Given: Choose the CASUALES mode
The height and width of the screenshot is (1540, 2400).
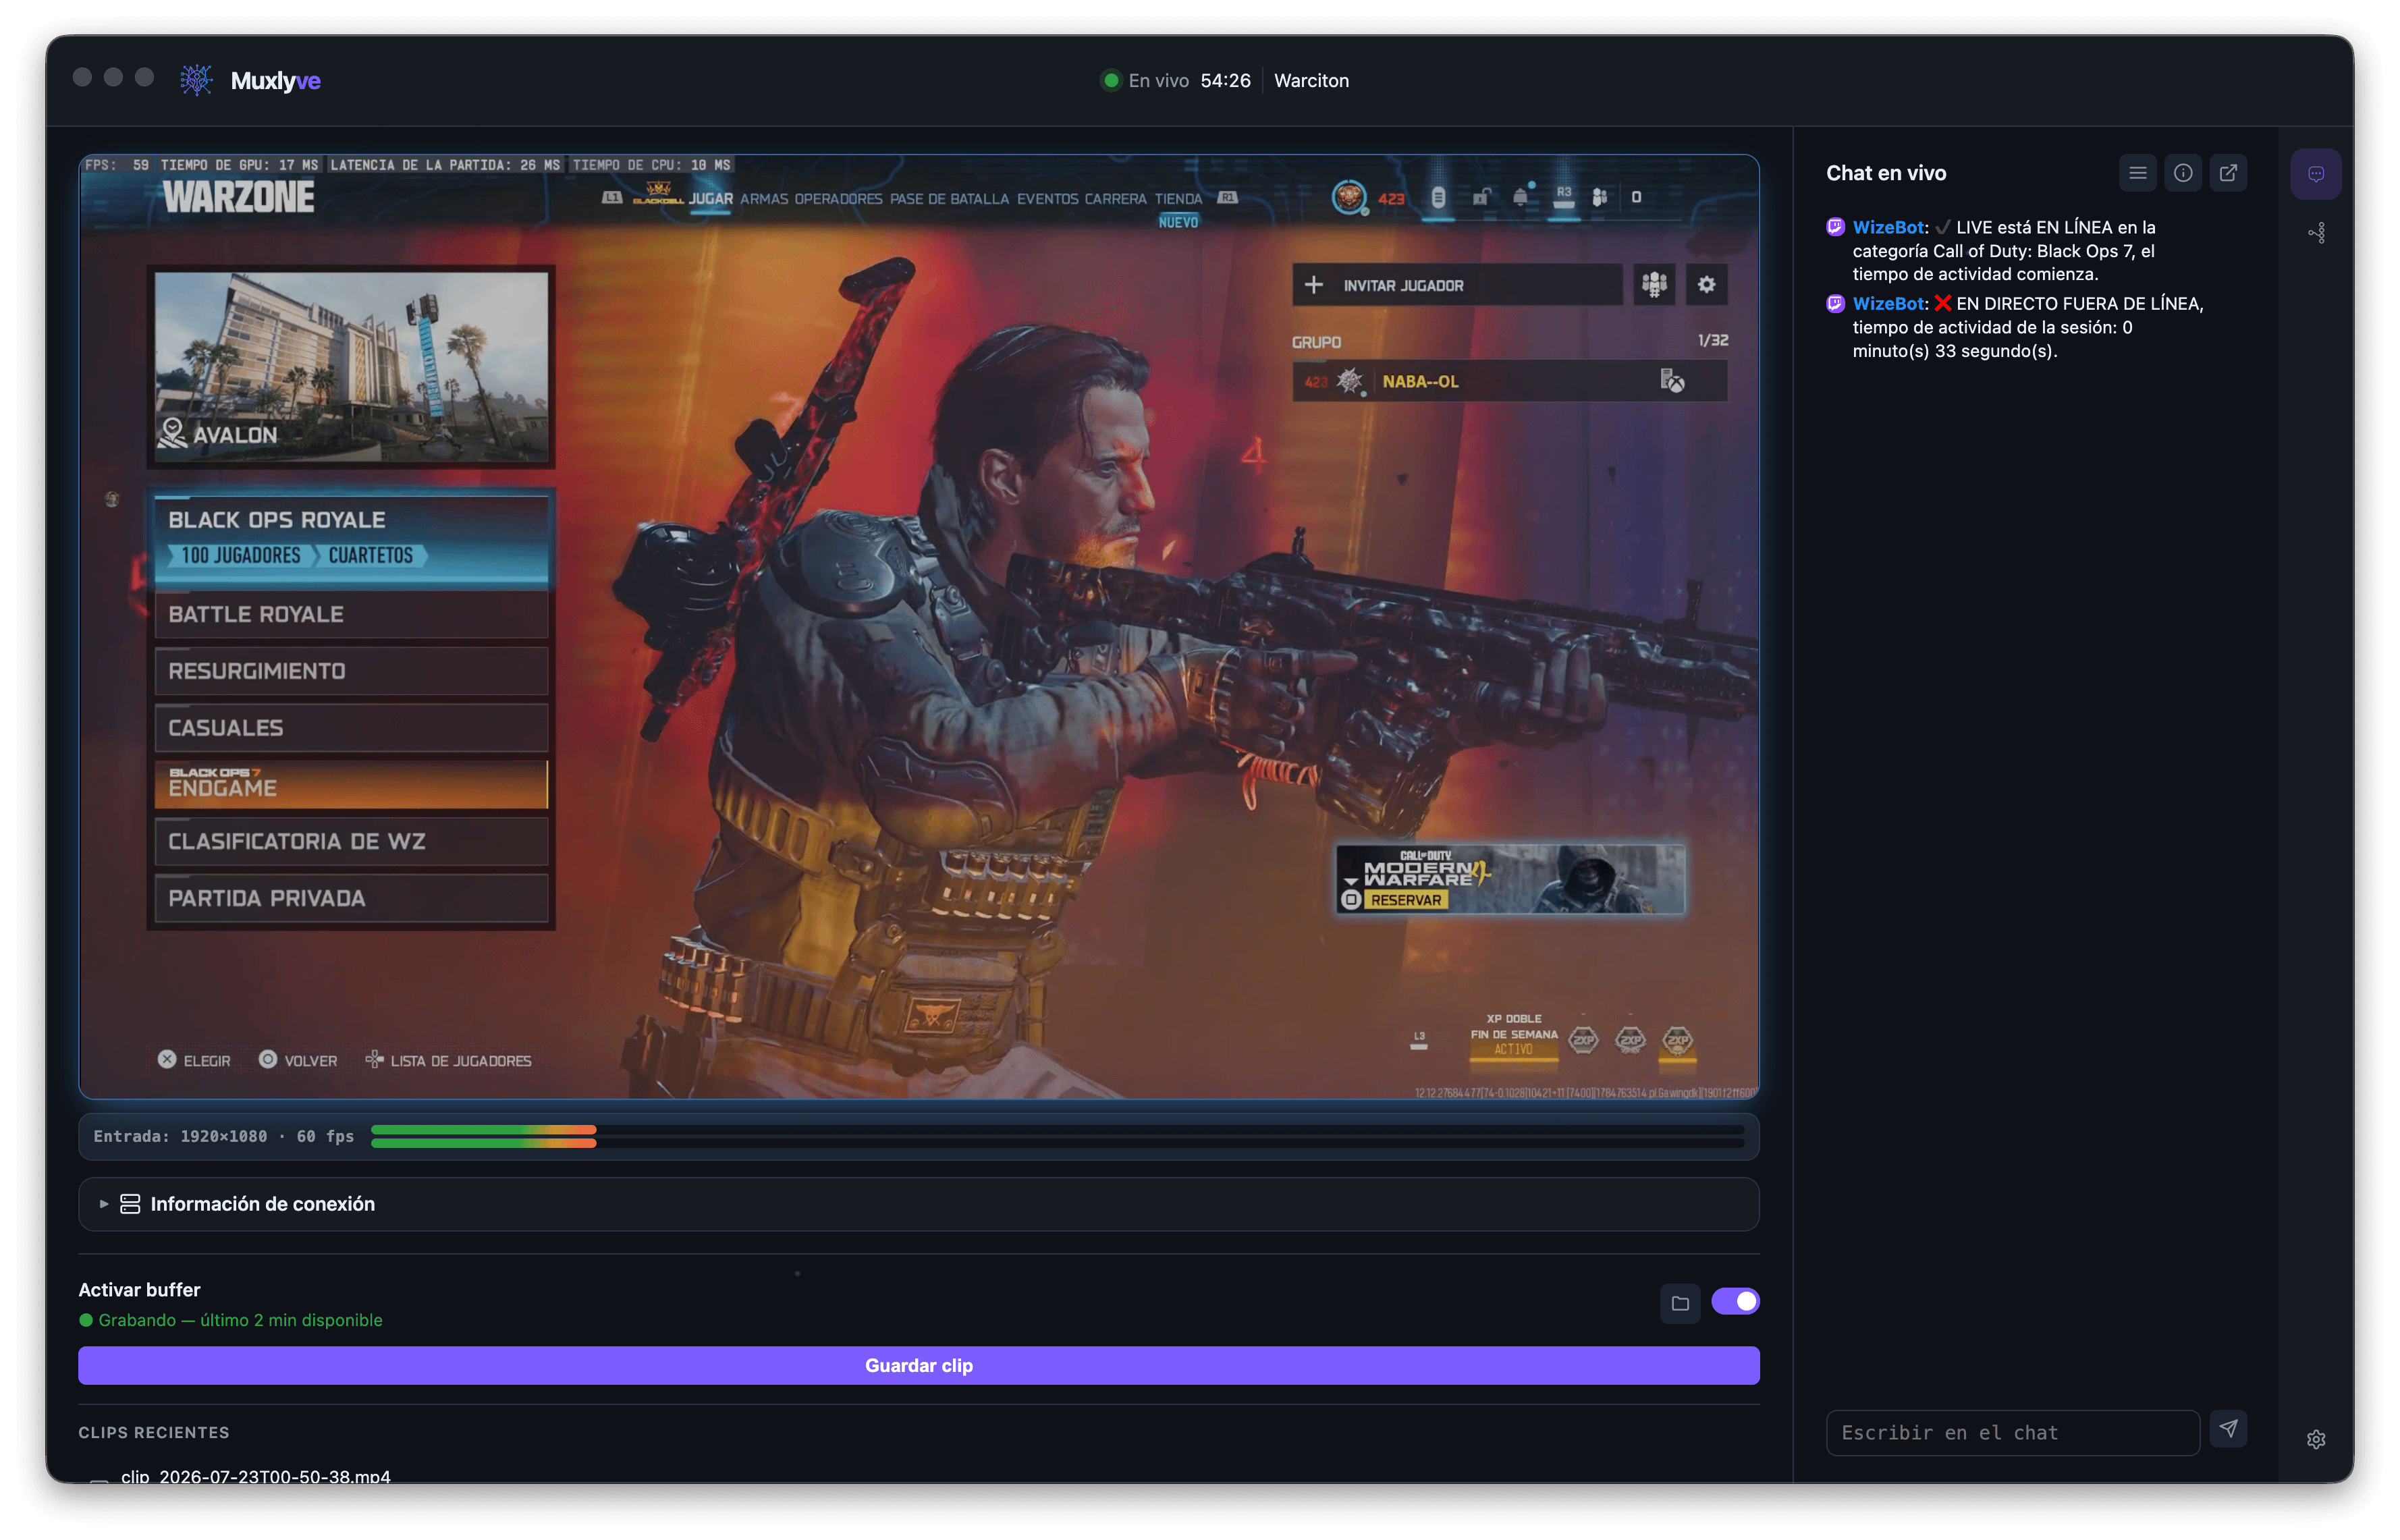Looking at the screenshot, I should 351,727.
